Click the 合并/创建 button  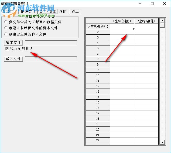pos(47,11)
